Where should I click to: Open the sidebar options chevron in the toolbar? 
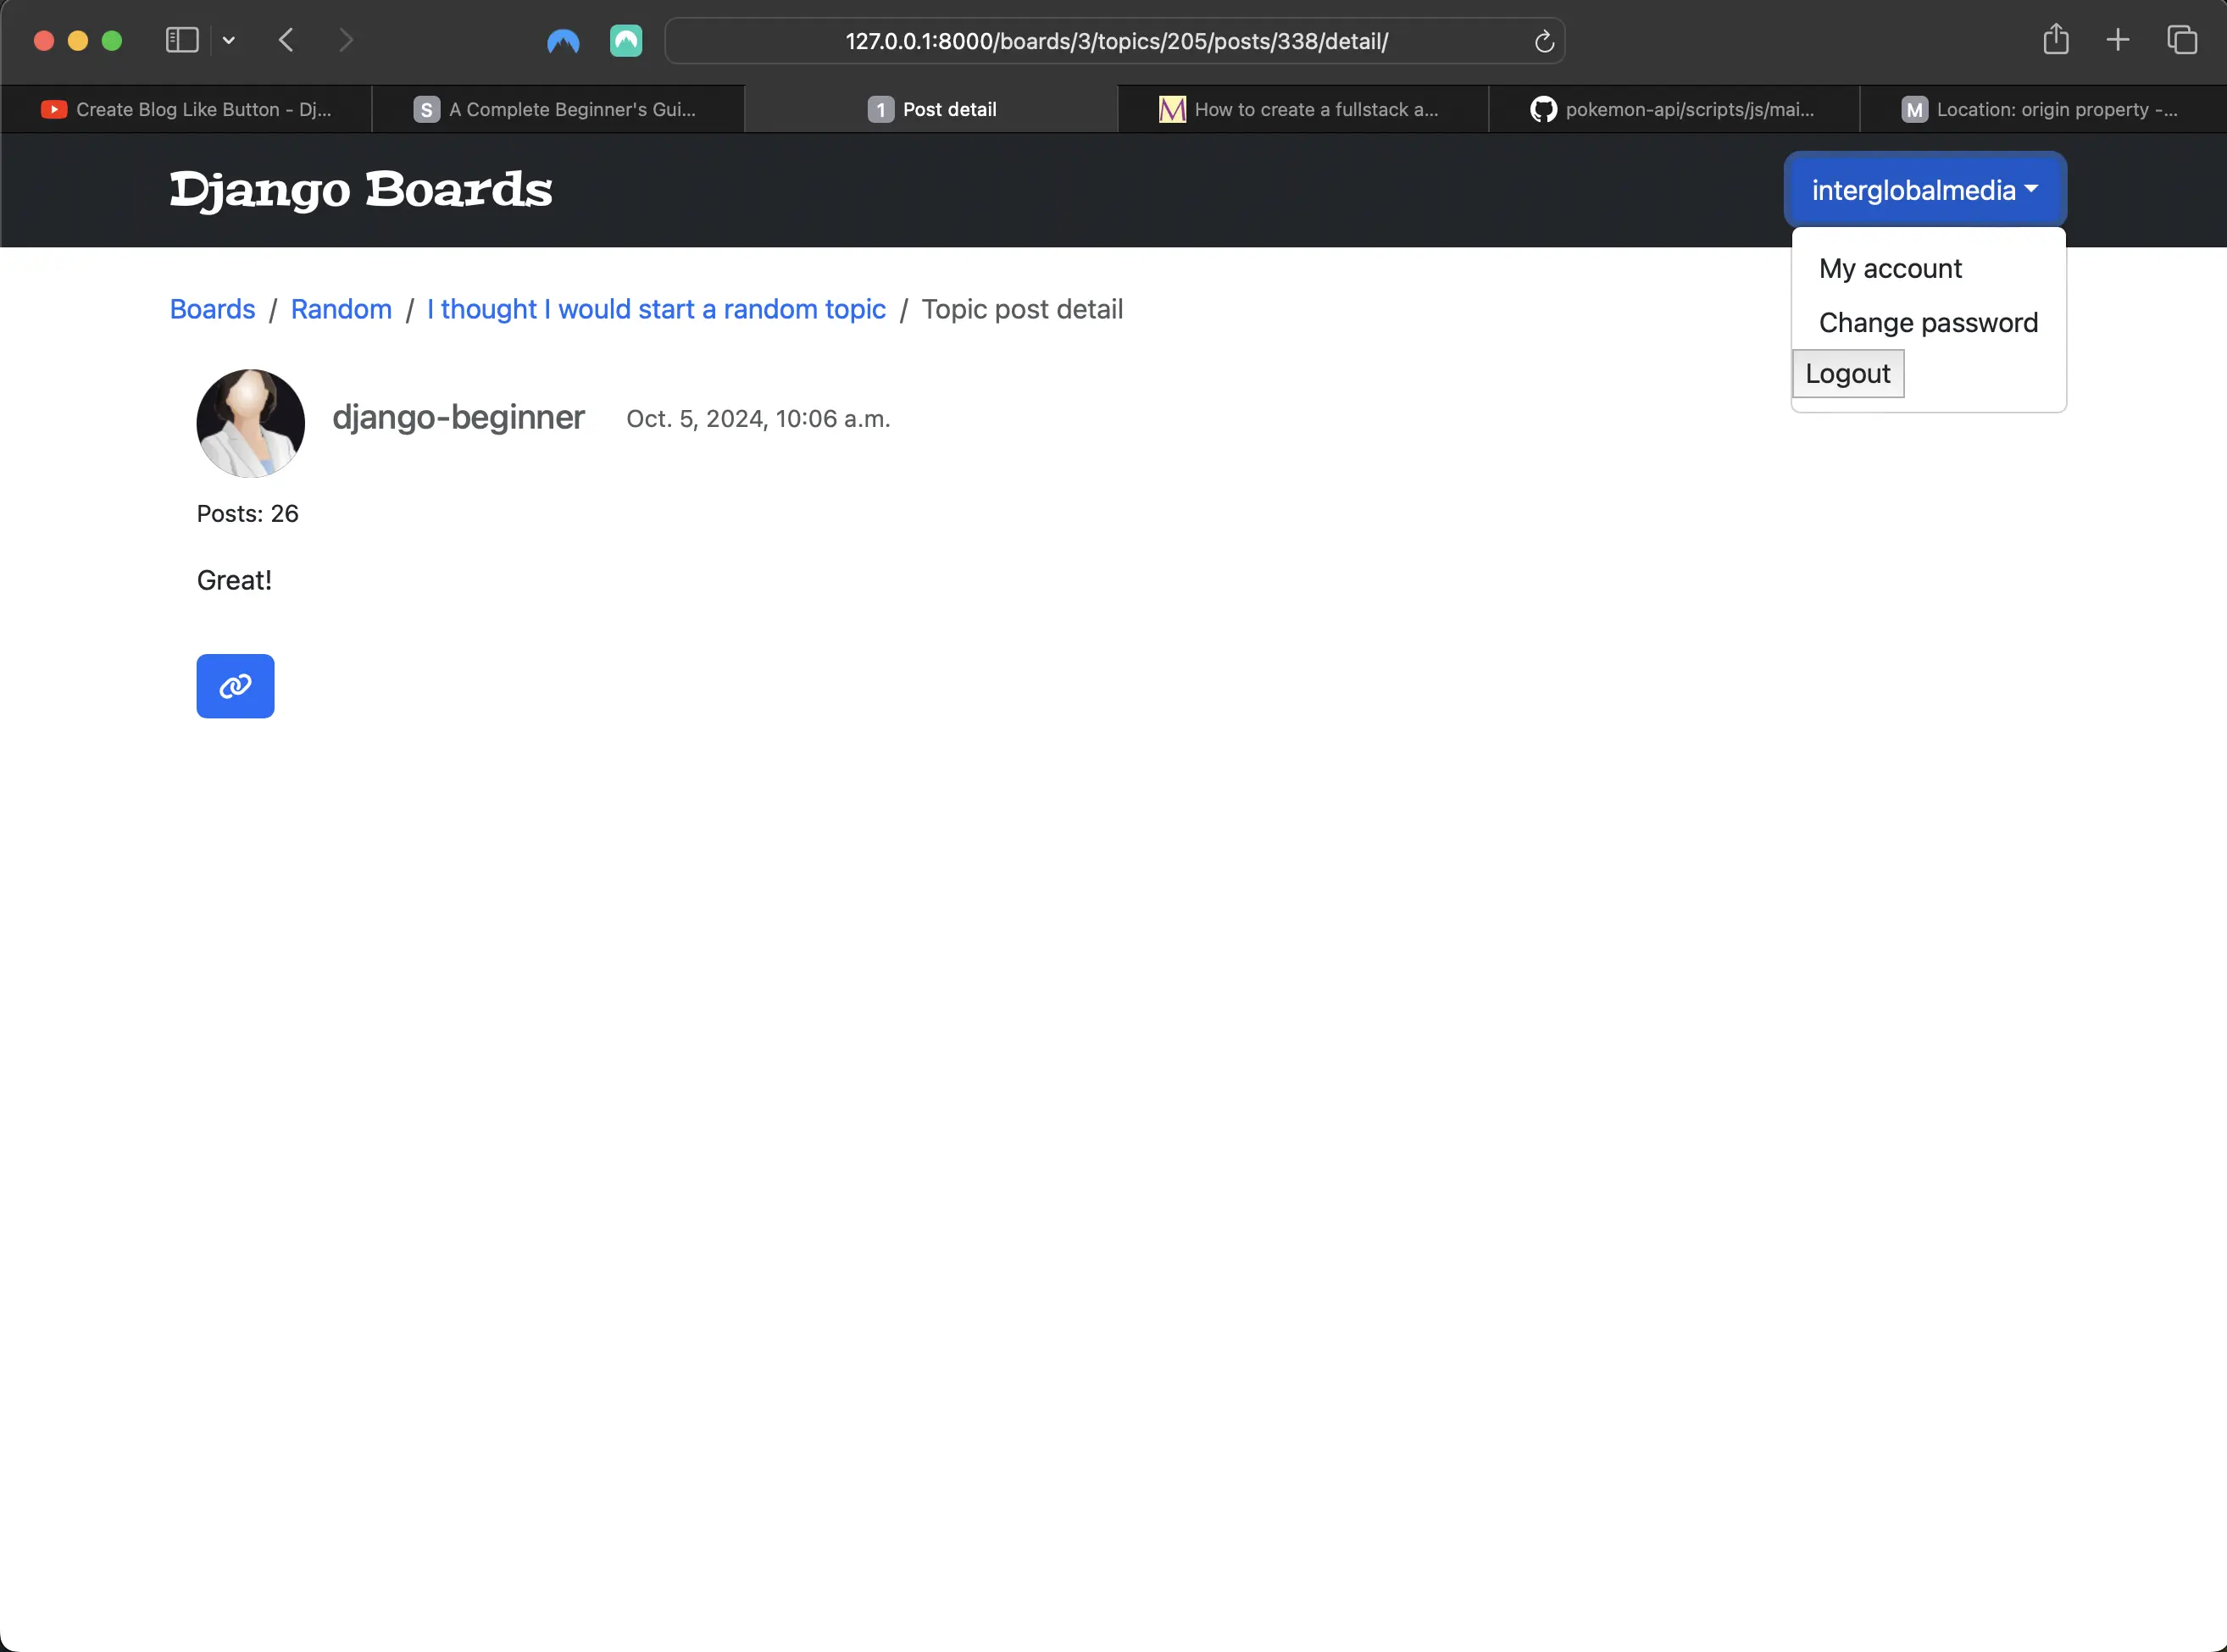[x=229, y=40]
